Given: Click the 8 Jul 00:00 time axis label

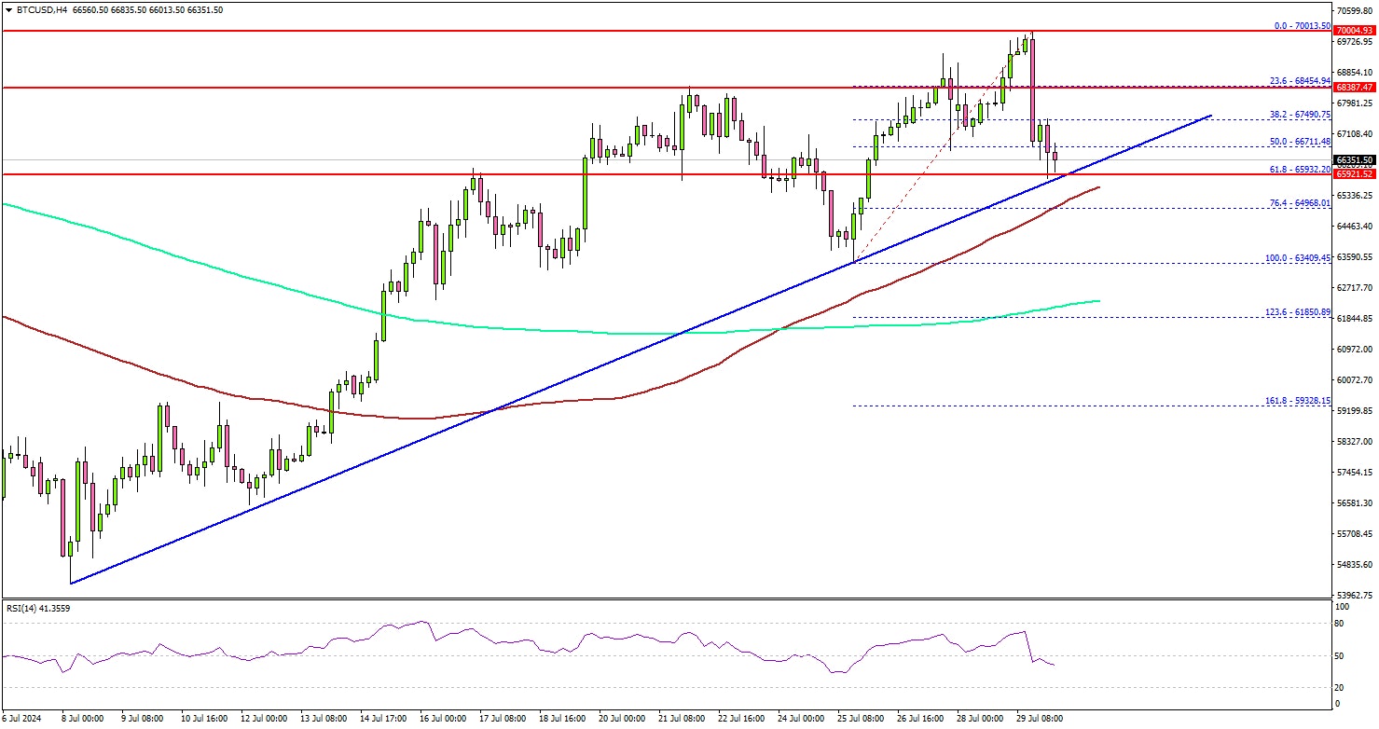Looking at the screenshot, I should (80, 720).
